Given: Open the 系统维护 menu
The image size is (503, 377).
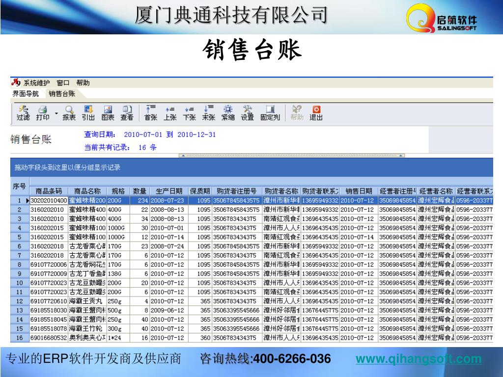Looking at the screenshot, I should 36,83.
